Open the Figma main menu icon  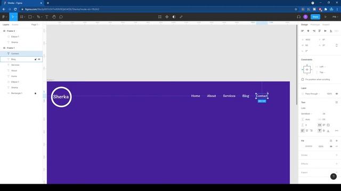tap(4, 16)
